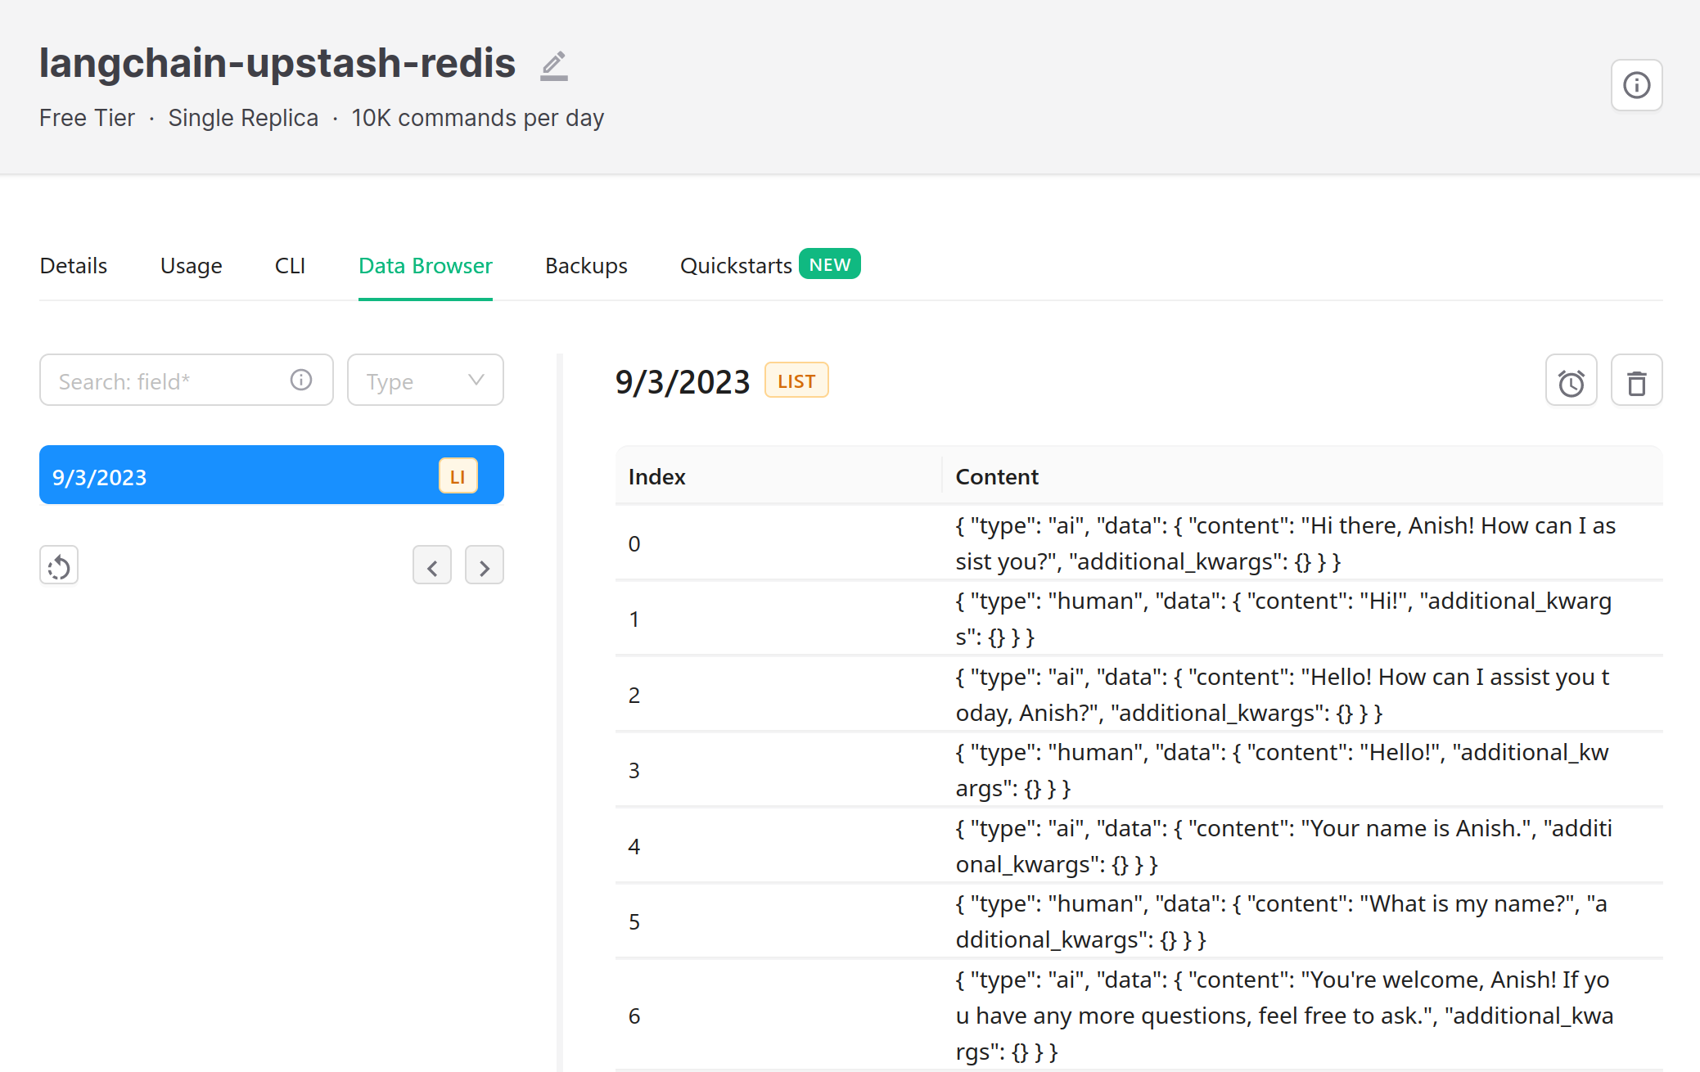Click the reload keys refresh icon
The image size is (1700, 1072).
59,566
